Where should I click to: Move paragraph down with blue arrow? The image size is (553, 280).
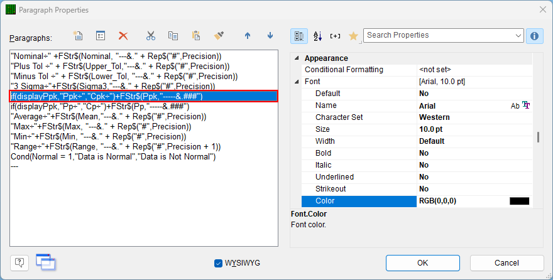click(270, 36)
